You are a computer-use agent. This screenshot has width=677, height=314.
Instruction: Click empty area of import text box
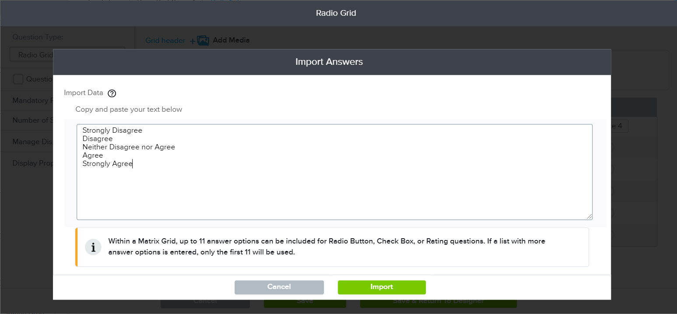(334, 193)
